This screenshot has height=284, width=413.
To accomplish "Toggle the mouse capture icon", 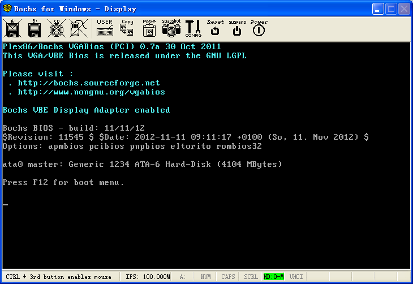I will pyautogui.click(x=79, y=28).
